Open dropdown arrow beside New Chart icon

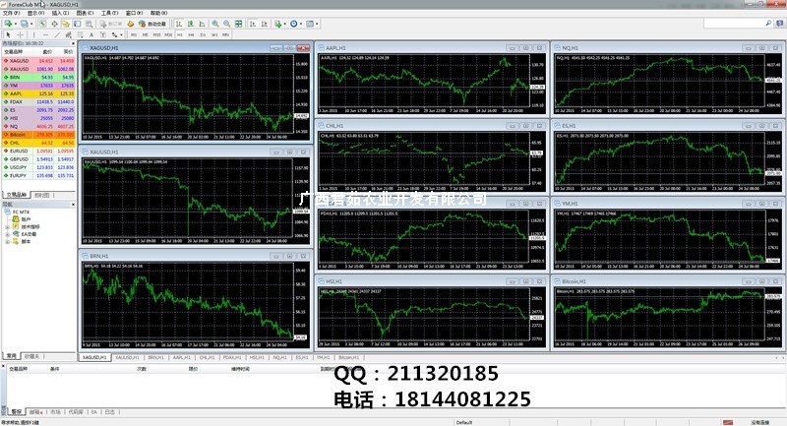tap(16, 24)
